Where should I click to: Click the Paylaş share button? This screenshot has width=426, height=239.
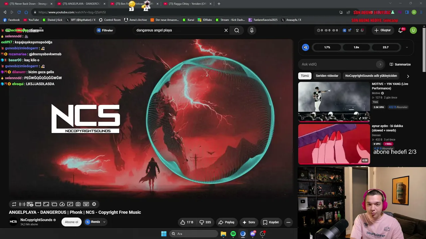226,222
